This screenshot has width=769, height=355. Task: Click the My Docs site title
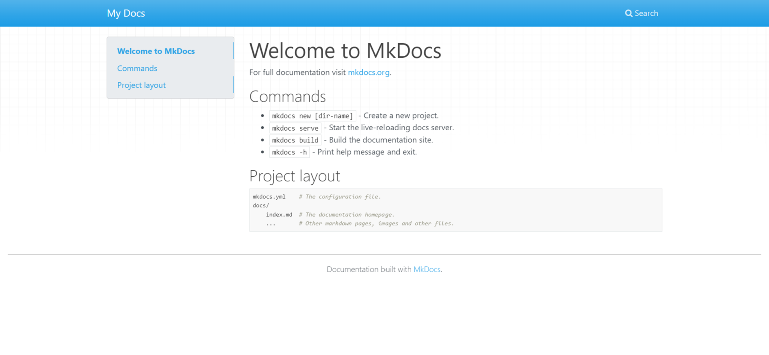point(126,13)
